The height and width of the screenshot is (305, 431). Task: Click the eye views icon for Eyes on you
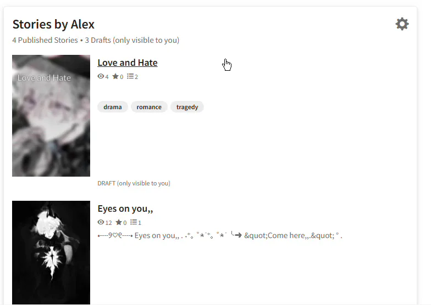[x=101, y=222]
